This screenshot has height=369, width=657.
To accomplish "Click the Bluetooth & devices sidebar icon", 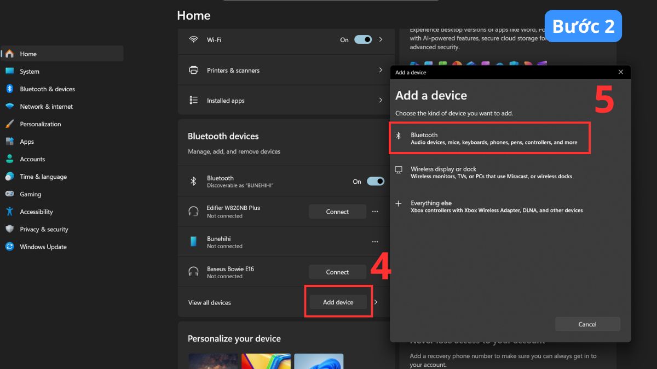I will click(9, 89).
